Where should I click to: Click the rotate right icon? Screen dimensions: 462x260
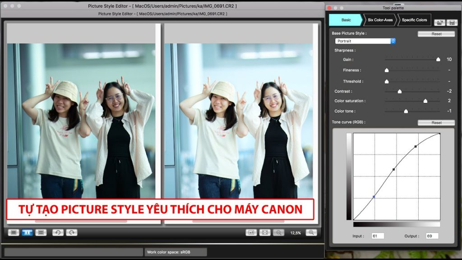[x=71, y=232]
